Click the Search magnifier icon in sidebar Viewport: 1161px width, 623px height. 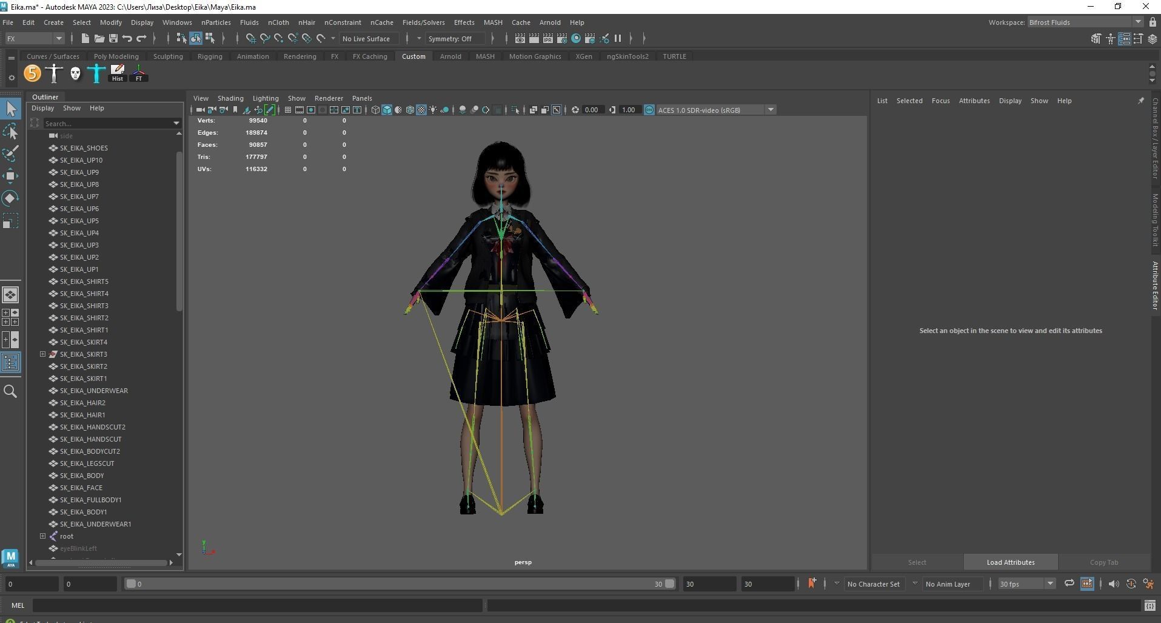point(10,391)
